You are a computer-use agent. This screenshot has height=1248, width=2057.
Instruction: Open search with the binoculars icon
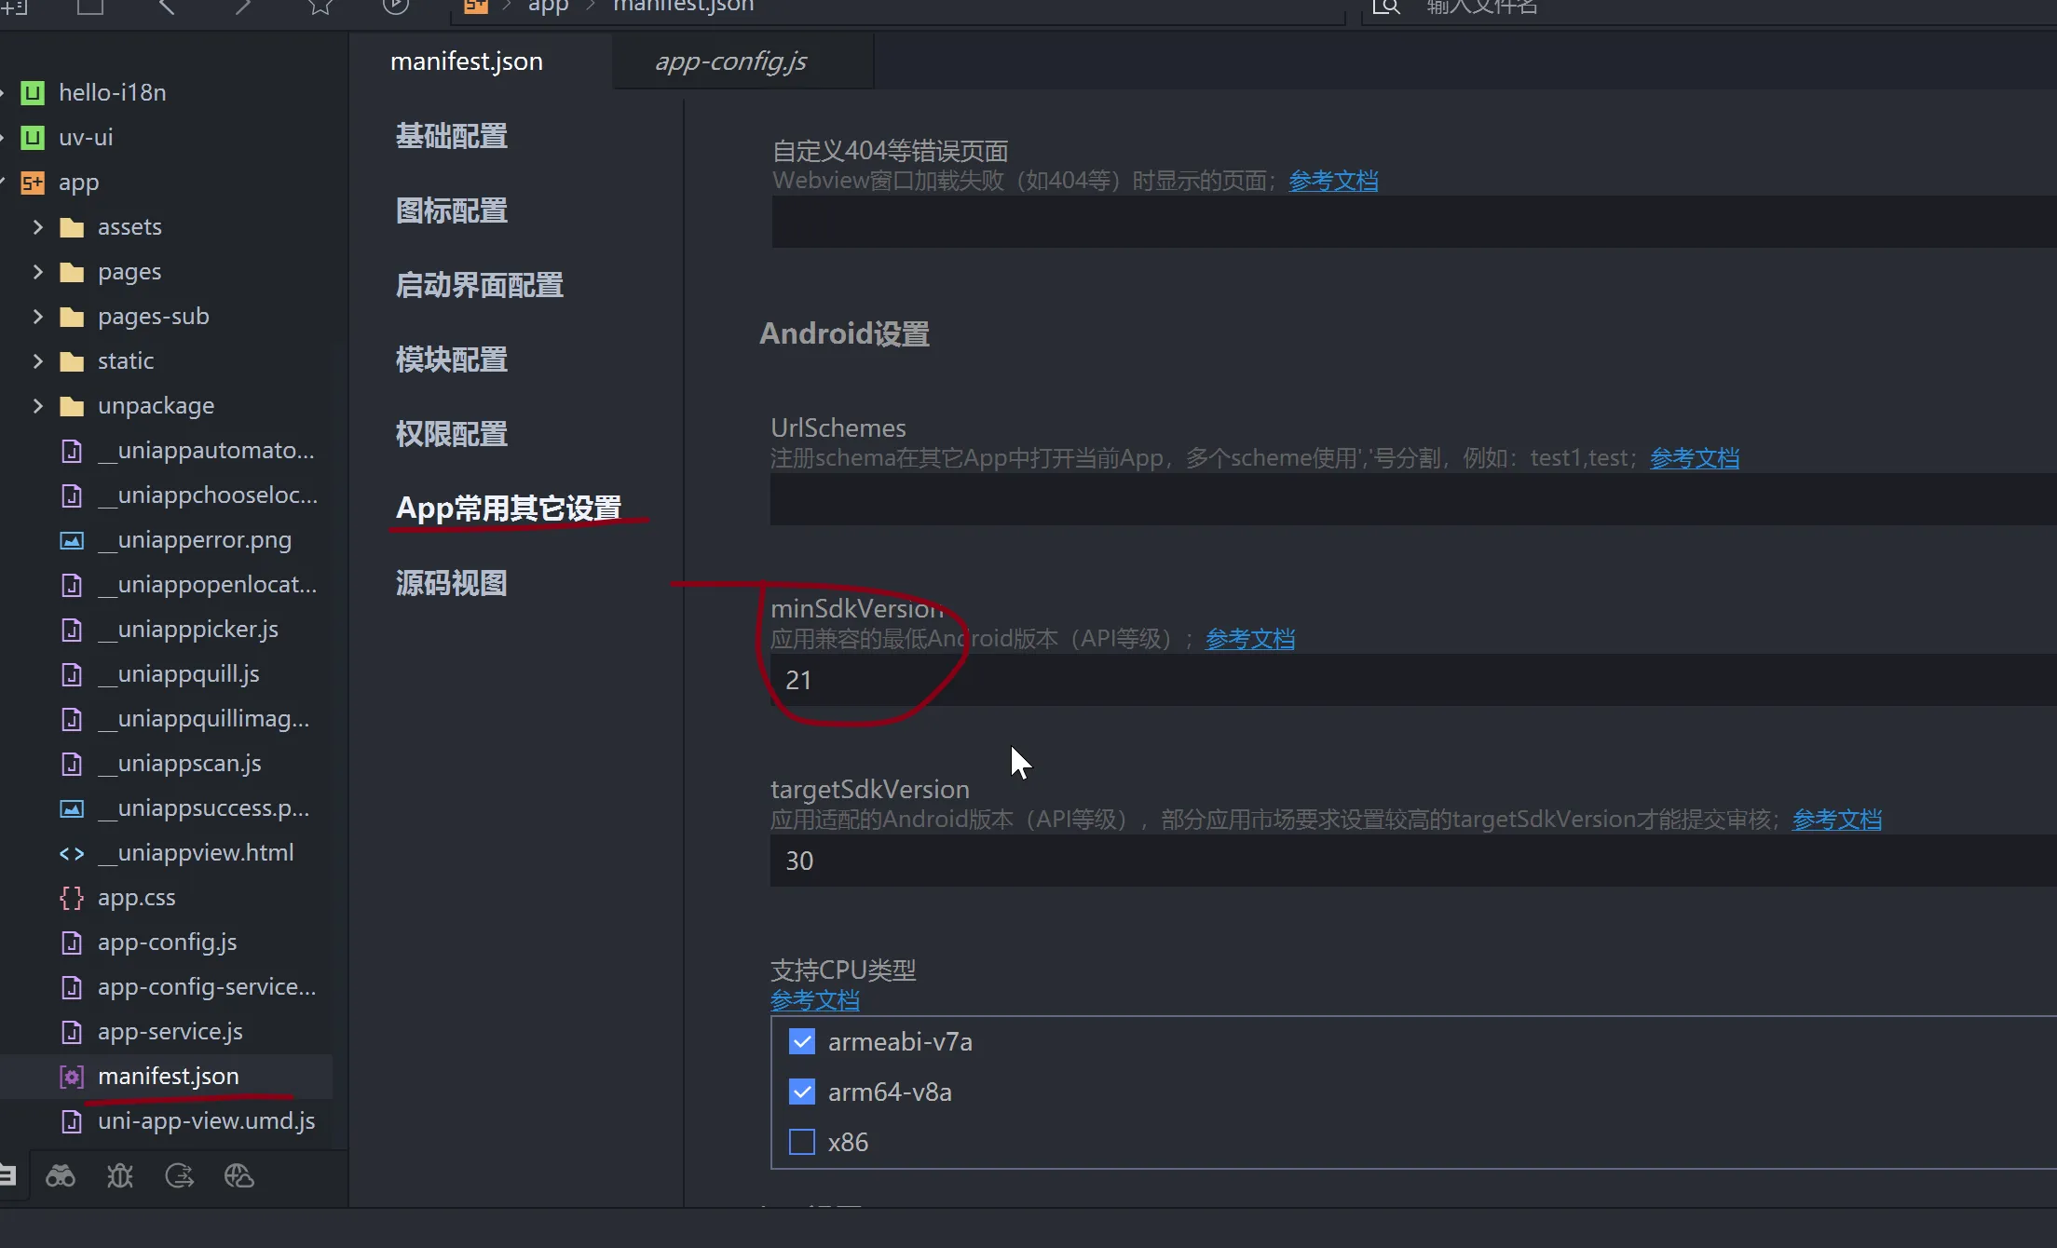pos(61,1175)
